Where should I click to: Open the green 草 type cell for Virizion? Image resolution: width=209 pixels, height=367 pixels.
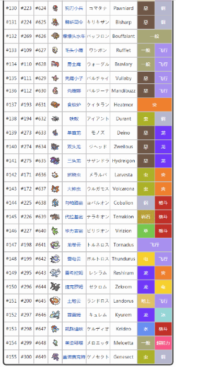(x=146, y=230)
